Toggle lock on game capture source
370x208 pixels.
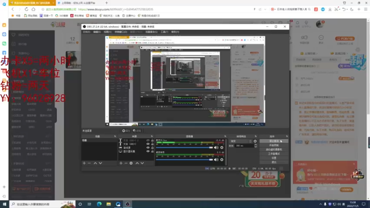click(x=152, y=147)
